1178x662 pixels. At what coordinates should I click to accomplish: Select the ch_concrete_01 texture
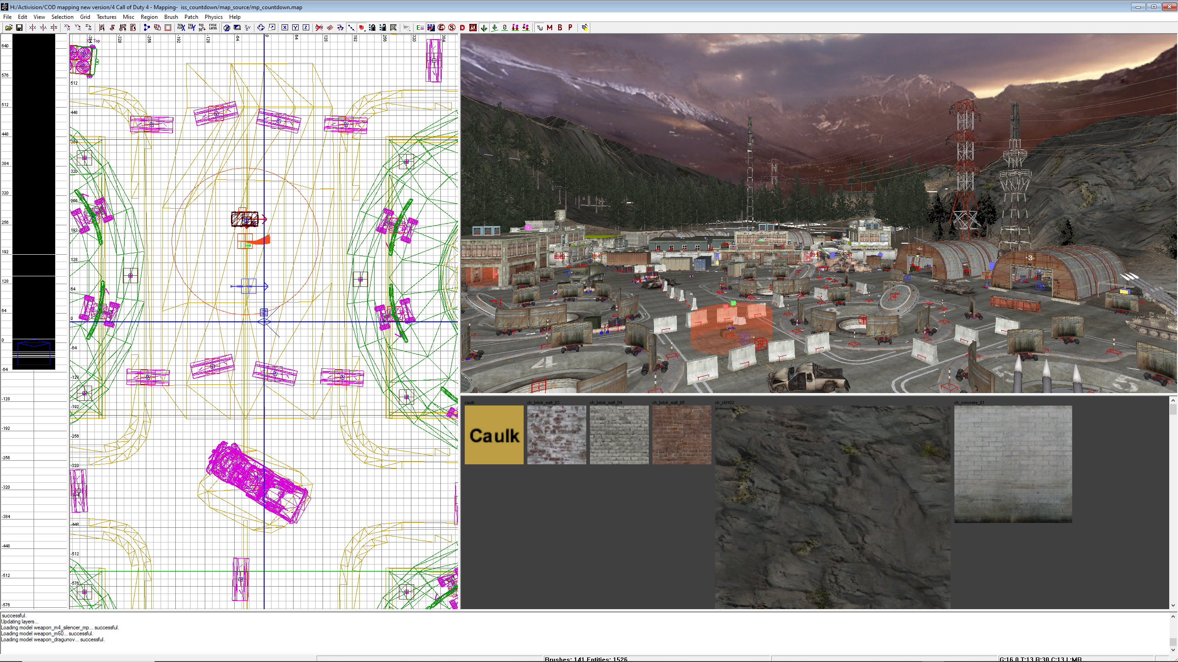[1013, 464]
